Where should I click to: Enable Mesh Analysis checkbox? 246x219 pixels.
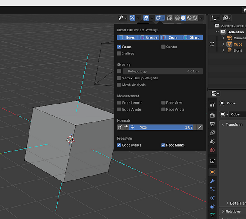(119, 85)
